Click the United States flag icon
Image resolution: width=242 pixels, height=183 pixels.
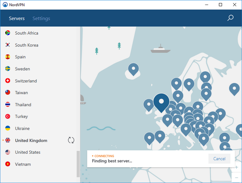tap(8, 152)
